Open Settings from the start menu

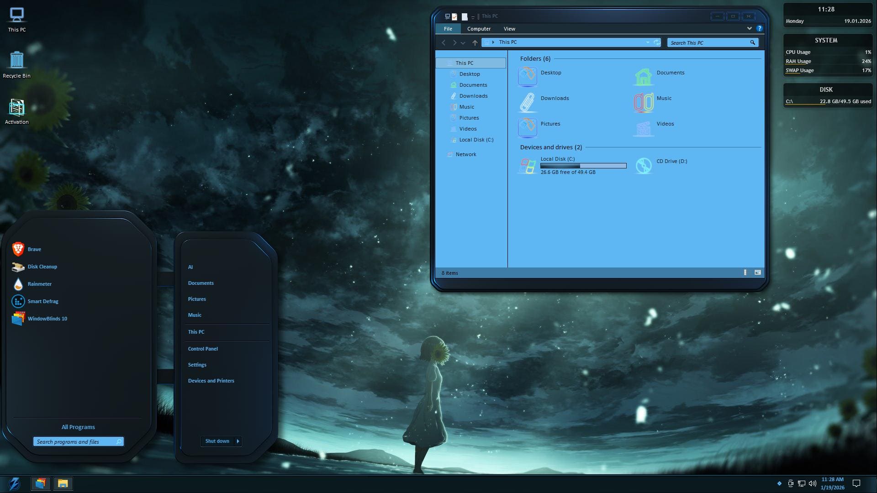pyautogui.click(x=197, y=365)
